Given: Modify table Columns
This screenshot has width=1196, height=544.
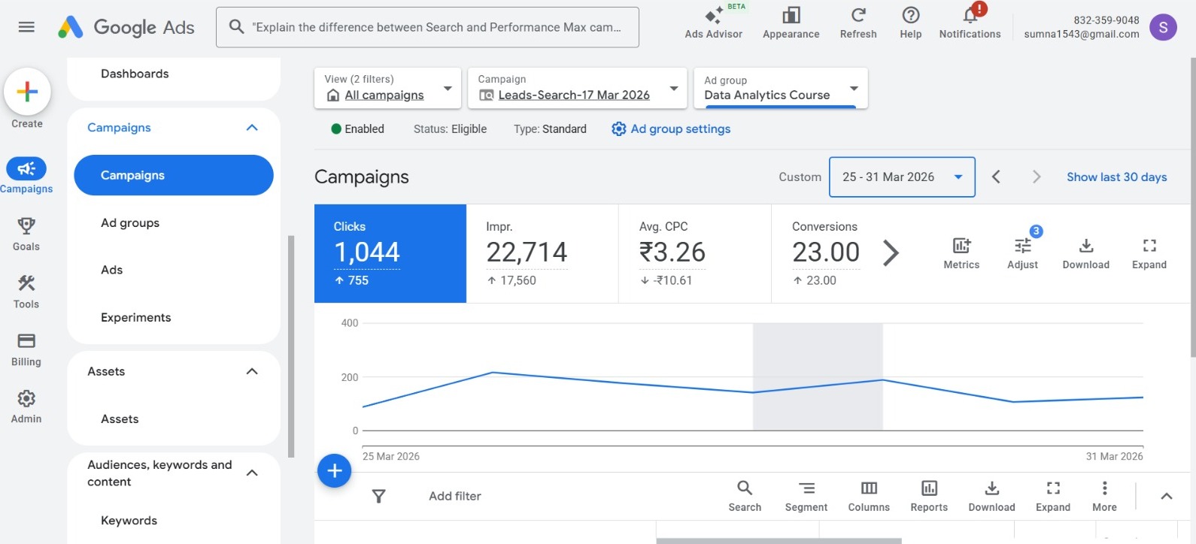Looking at the screenshot, I should (869, 496).
